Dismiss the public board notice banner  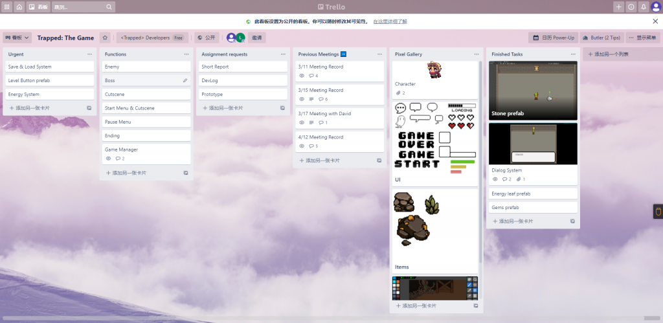click(x=655, y=21)
